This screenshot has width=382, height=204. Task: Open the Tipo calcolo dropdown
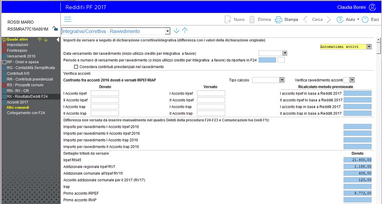tap(282, 80)
